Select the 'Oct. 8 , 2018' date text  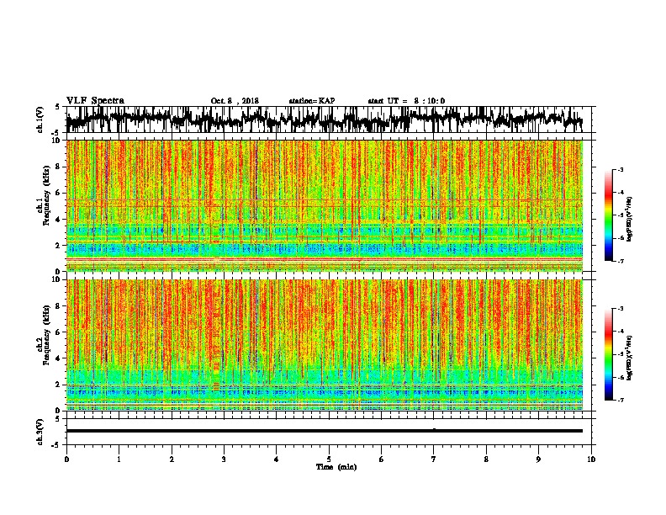[x=235, y=101]
